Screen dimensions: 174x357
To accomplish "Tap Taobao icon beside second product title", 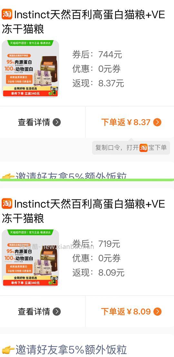I will click(7, 204).
